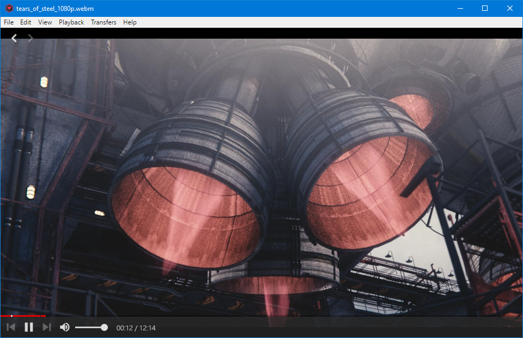This screenshot has width=523, height=338.
Task: Skip to the previous track
Action: [11, 327]
